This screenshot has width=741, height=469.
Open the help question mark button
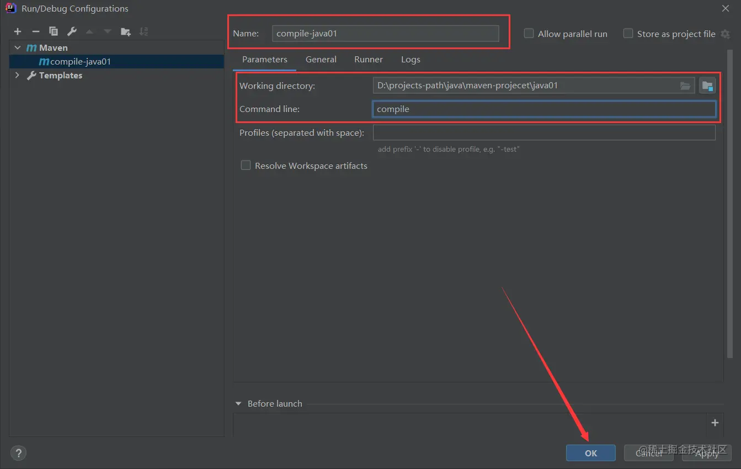(x=18, y=453)
